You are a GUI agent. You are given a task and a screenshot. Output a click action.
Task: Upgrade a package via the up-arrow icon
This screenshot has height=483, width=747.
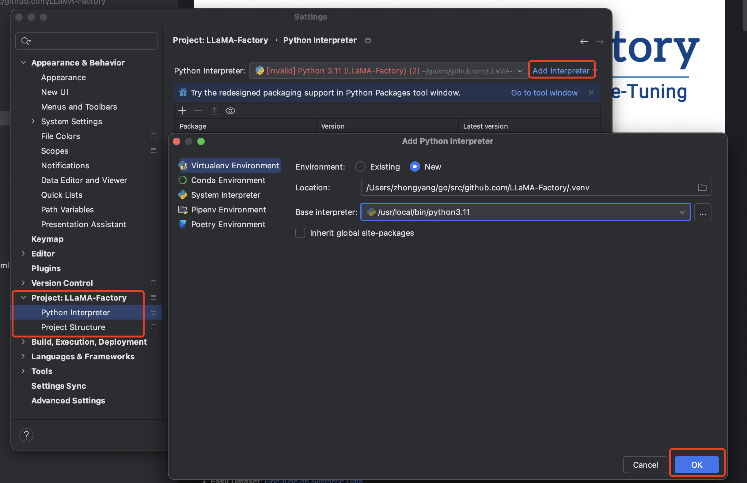coord(214,110)
